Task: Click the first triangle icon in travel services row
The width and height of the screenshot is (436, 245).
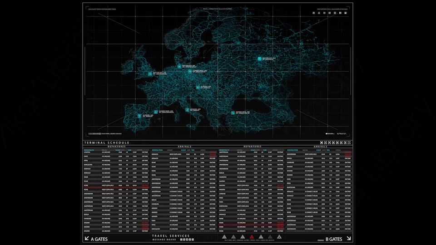Action: pyautogui.click(x=224, y=237)
